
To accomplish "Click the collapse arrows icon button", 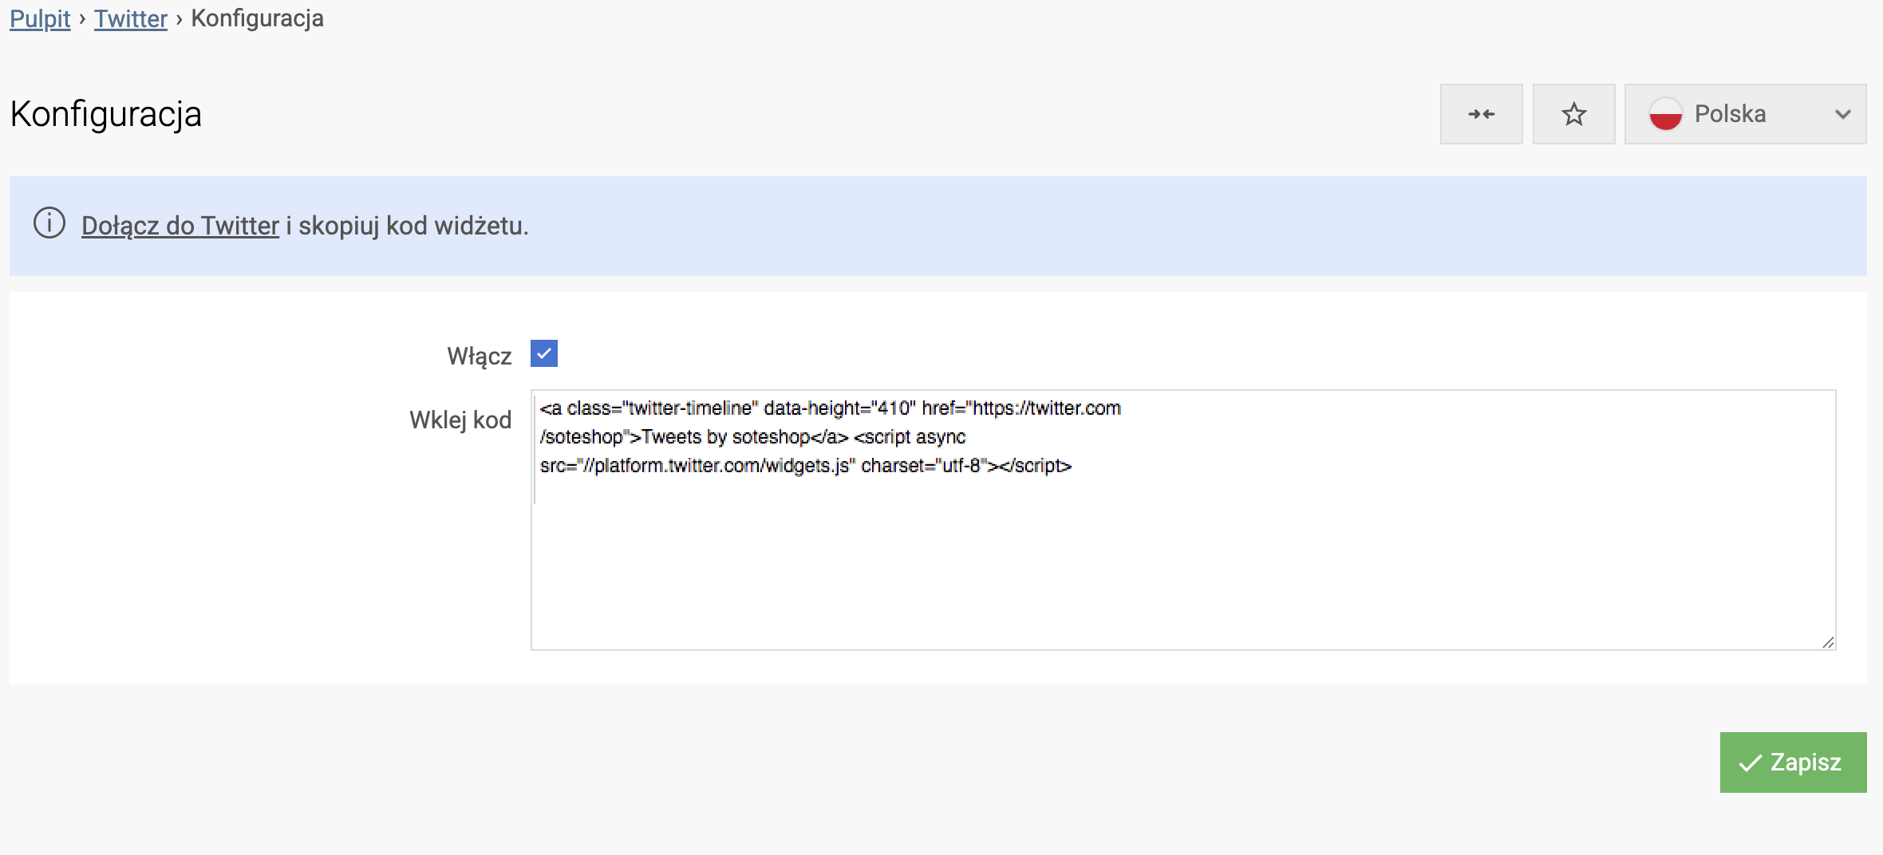I will tap(1481, 114).
